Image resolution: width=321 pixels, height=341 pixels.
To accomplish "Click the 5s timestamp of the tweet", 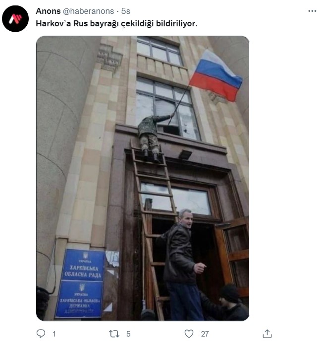I will (x=126, y=11).
